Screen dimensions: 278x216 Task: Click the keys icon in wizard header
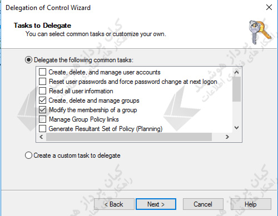(x=260, y=32)
